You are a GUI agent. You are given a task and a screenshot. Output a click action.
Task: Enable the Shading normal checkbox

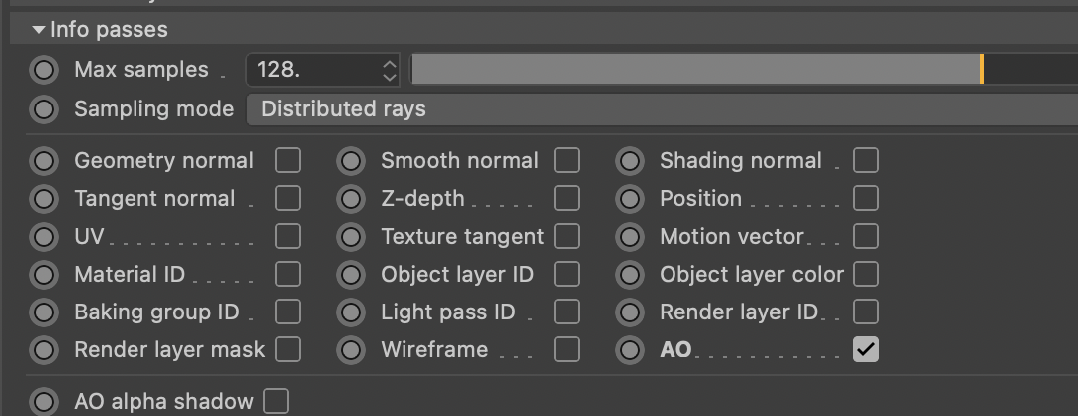coord(866,161)
